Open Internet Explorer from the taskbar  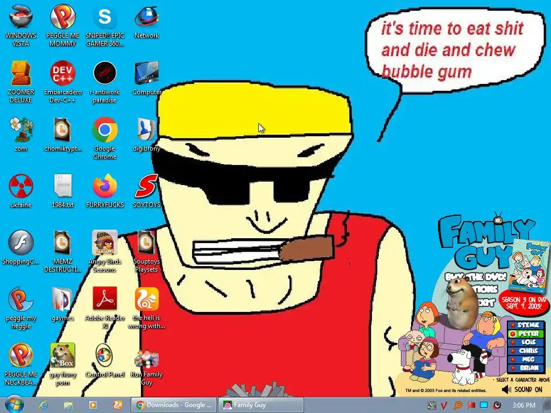coord(43,405)
